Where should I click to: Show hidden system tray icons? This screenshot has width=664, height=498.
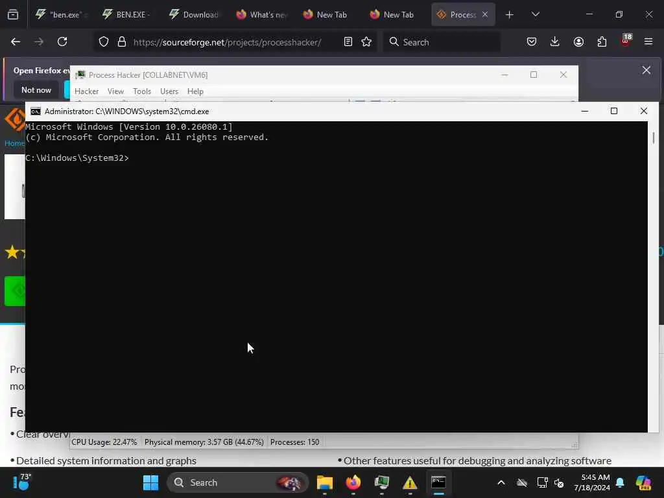tap(501, 482)
